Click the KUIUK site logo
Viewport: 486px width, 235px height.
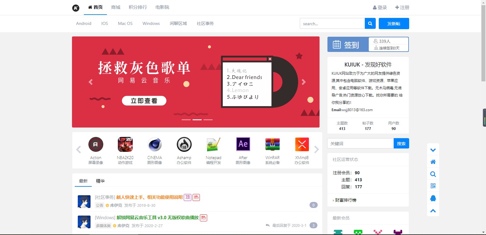(76, 8)
